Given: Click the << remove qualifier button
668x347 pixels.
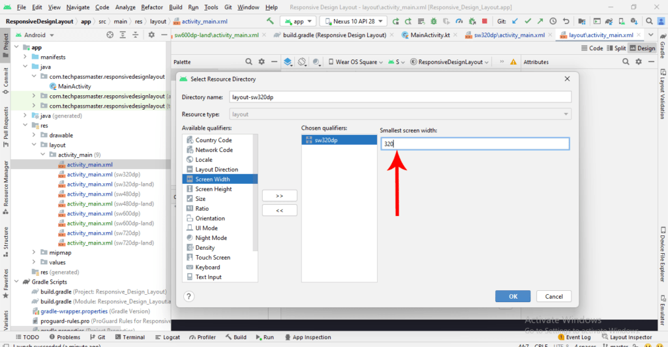Looking at the screenshot, I should pyautogui.click(x=279, y=210).
